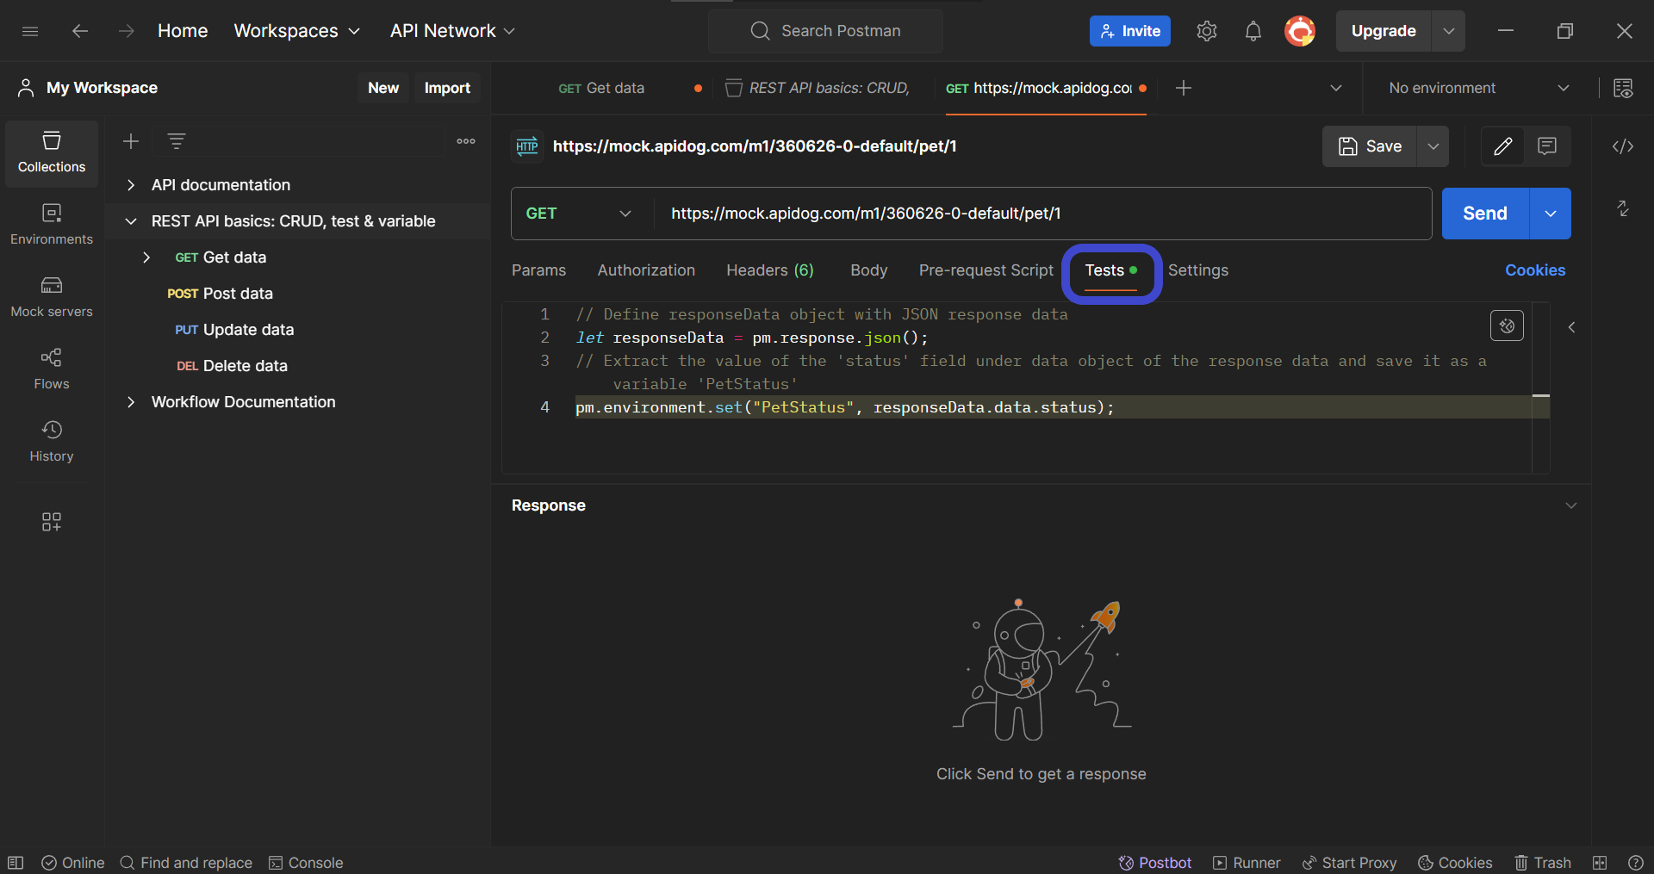Select the Delete data request
This screenshot has height=874, width=1654.
coord(298,366)
